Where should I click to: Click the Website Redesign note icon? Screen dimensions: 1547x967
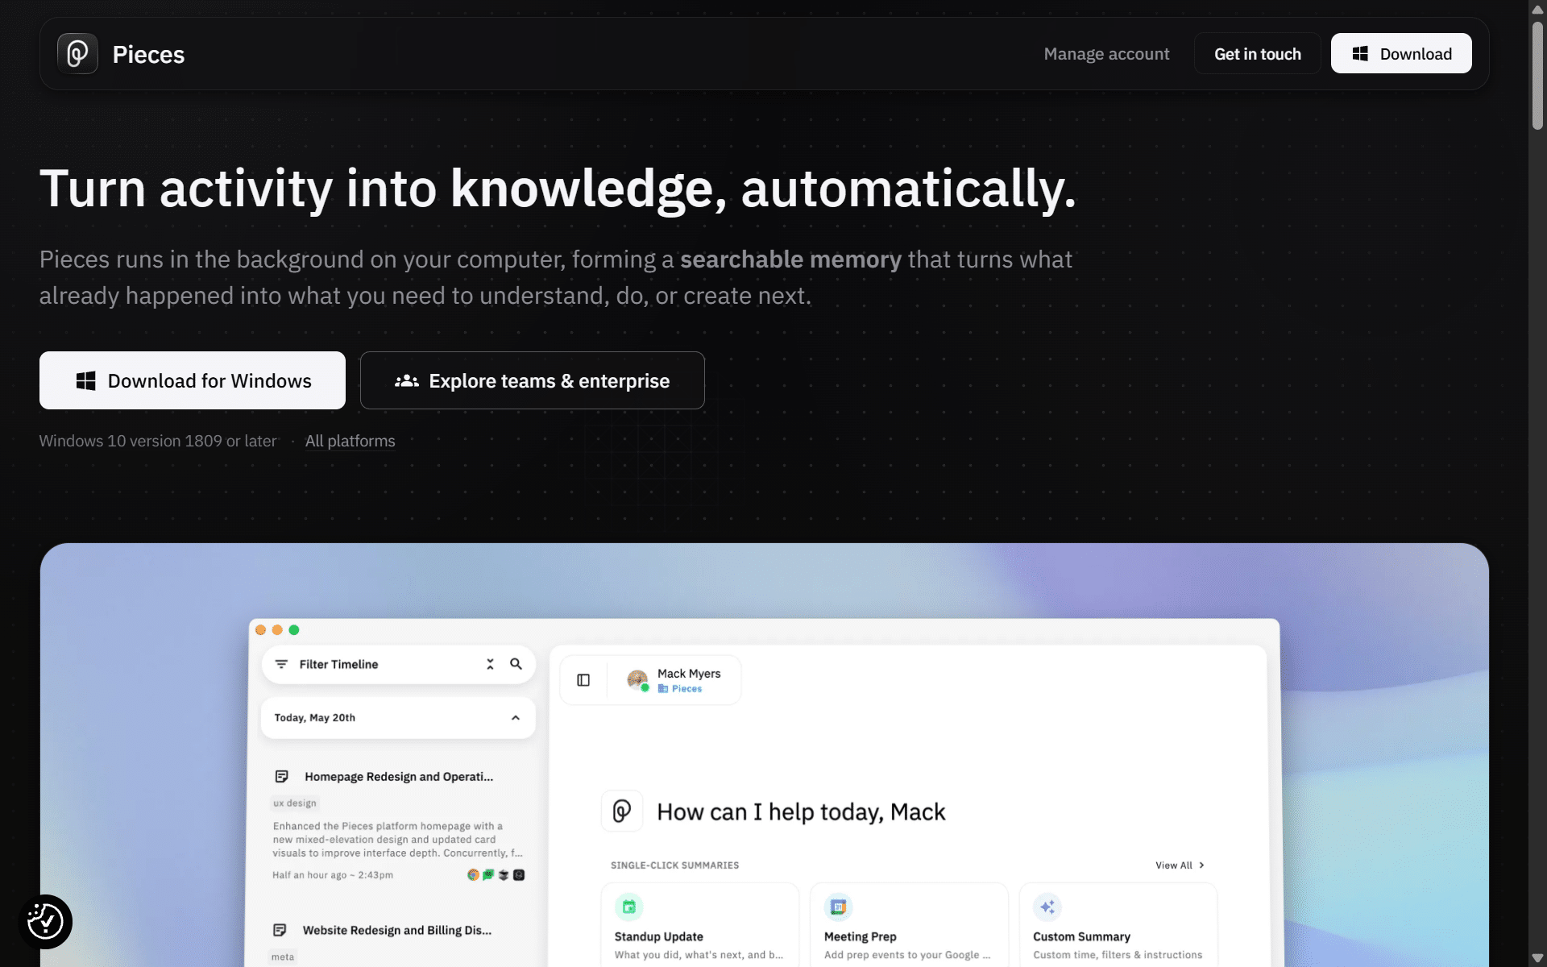[x=280, y=930]
